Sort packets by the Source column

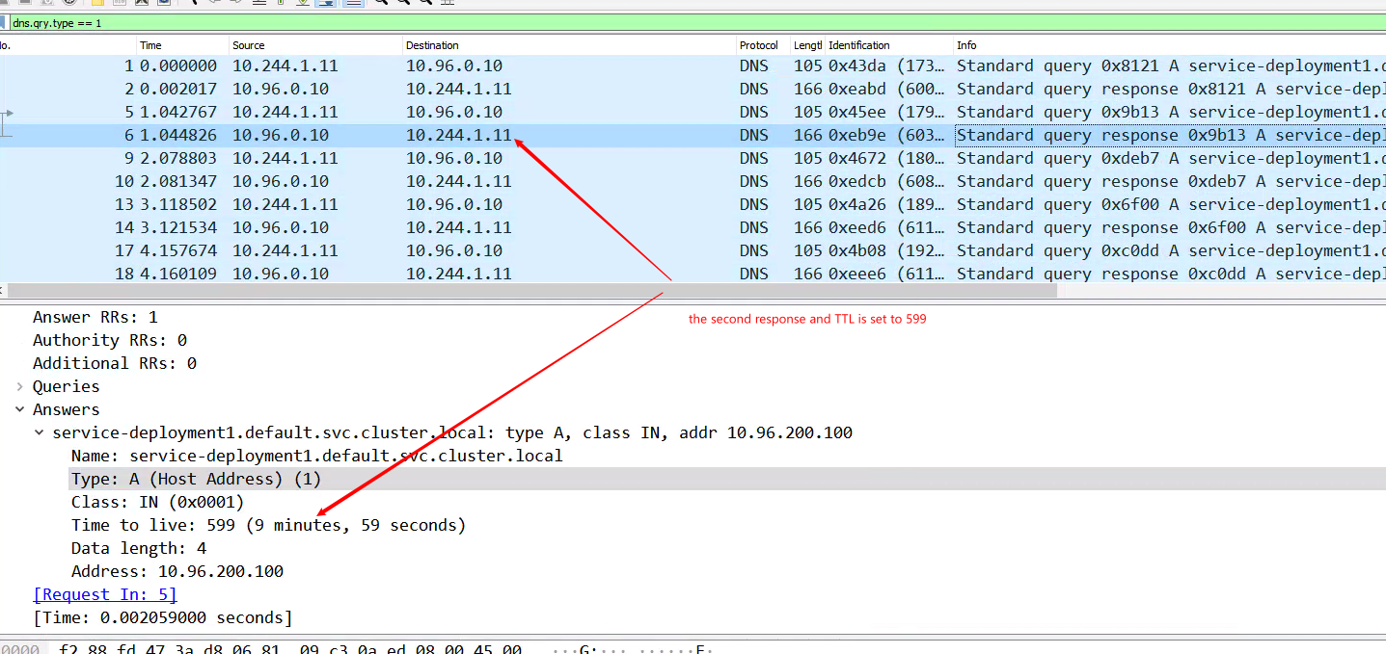click(x=289, y=45)
